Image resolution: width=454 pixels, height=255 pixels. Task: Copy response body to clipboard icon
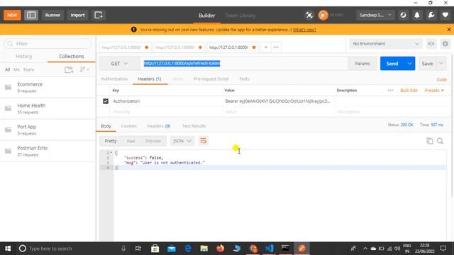(430, 141)
